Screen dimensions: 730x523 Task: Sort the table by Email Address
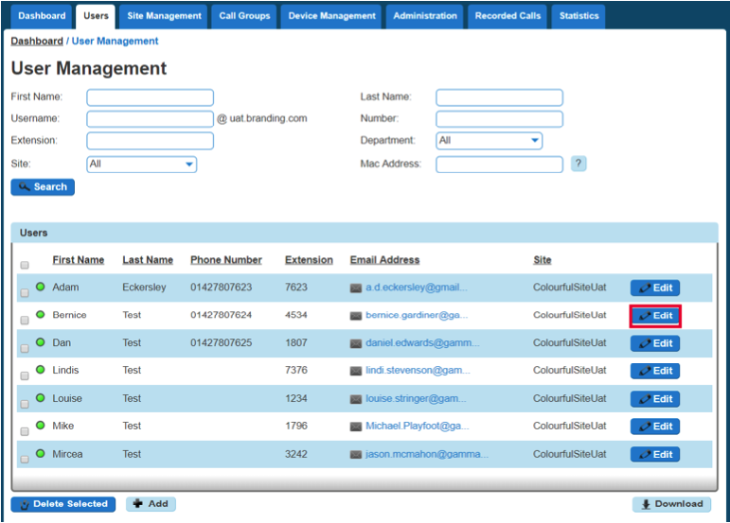pos(385,260)
